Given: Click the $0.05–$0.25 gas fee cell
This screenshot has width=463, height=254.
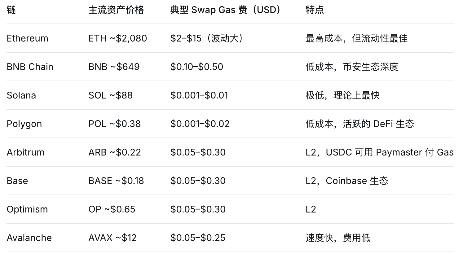Looking at the screenshot, I should 198,238.
